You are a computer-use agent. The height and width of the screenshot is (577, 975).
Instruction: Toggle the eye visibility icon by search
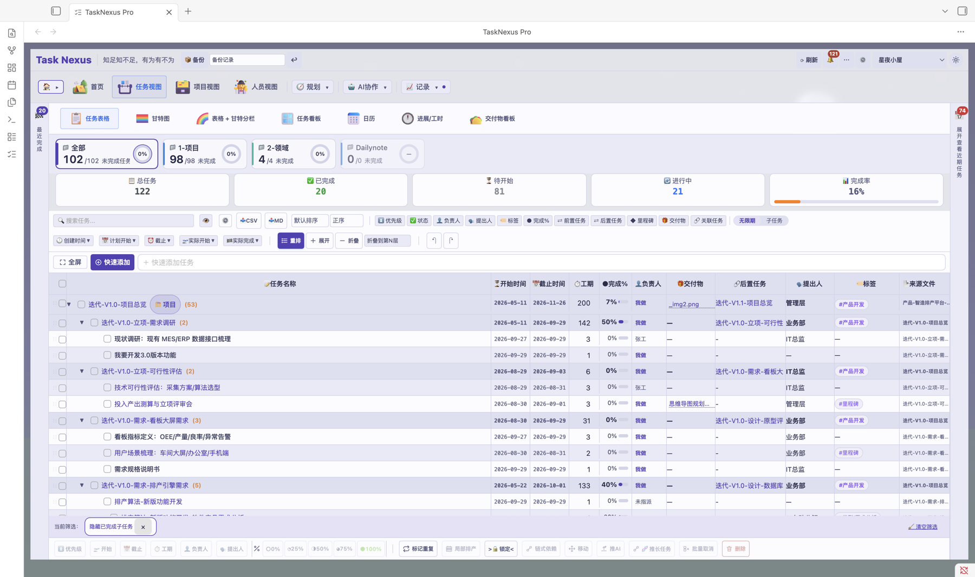(206, 221)
